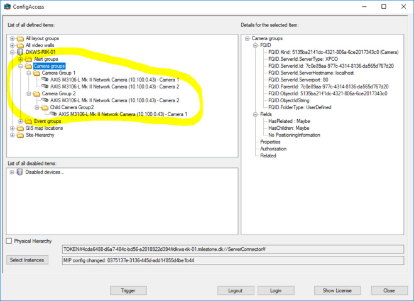This screenshot has height=301, width=414.
Task: Click the All layout groups folder icon
Action: [x=21, y=38]
